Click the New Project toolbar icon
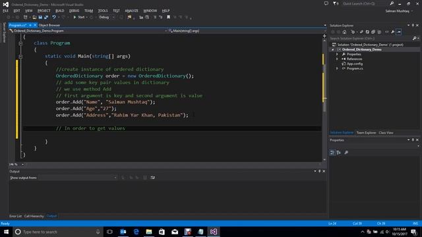Screen dimensions: 422x237 [25, 17]
